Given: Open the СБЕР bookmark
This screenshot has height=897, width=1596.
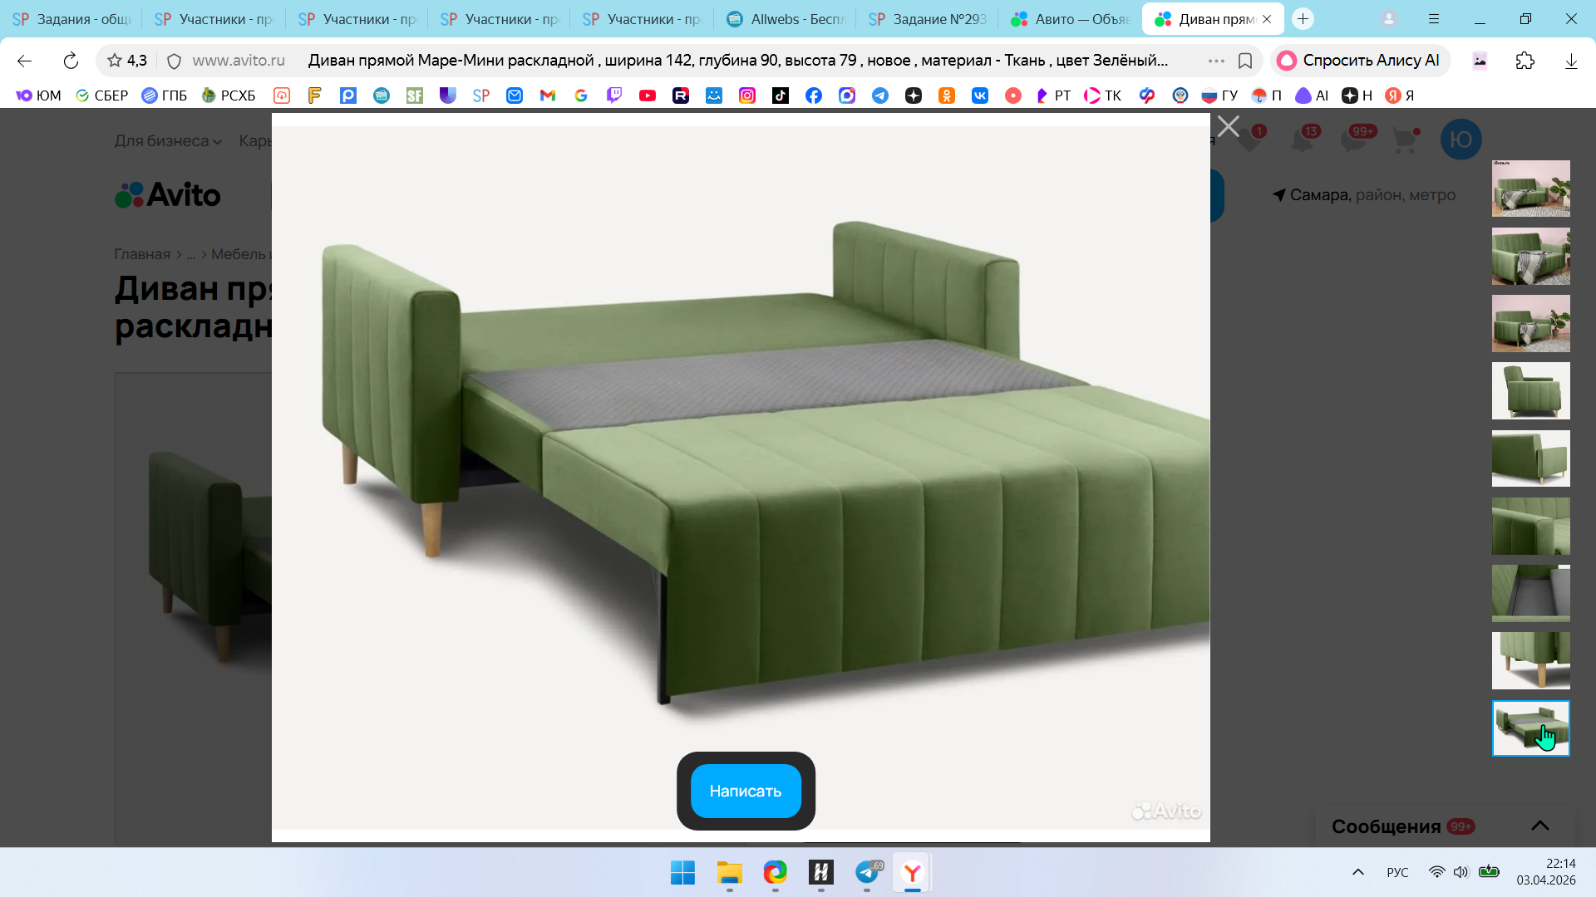Looking at the screenshot, I should coord(101,96).
